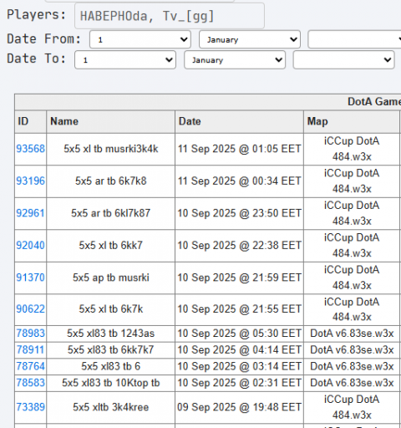Open game ID 78583
Screen dimensions: 401x428
click(30, 383)
